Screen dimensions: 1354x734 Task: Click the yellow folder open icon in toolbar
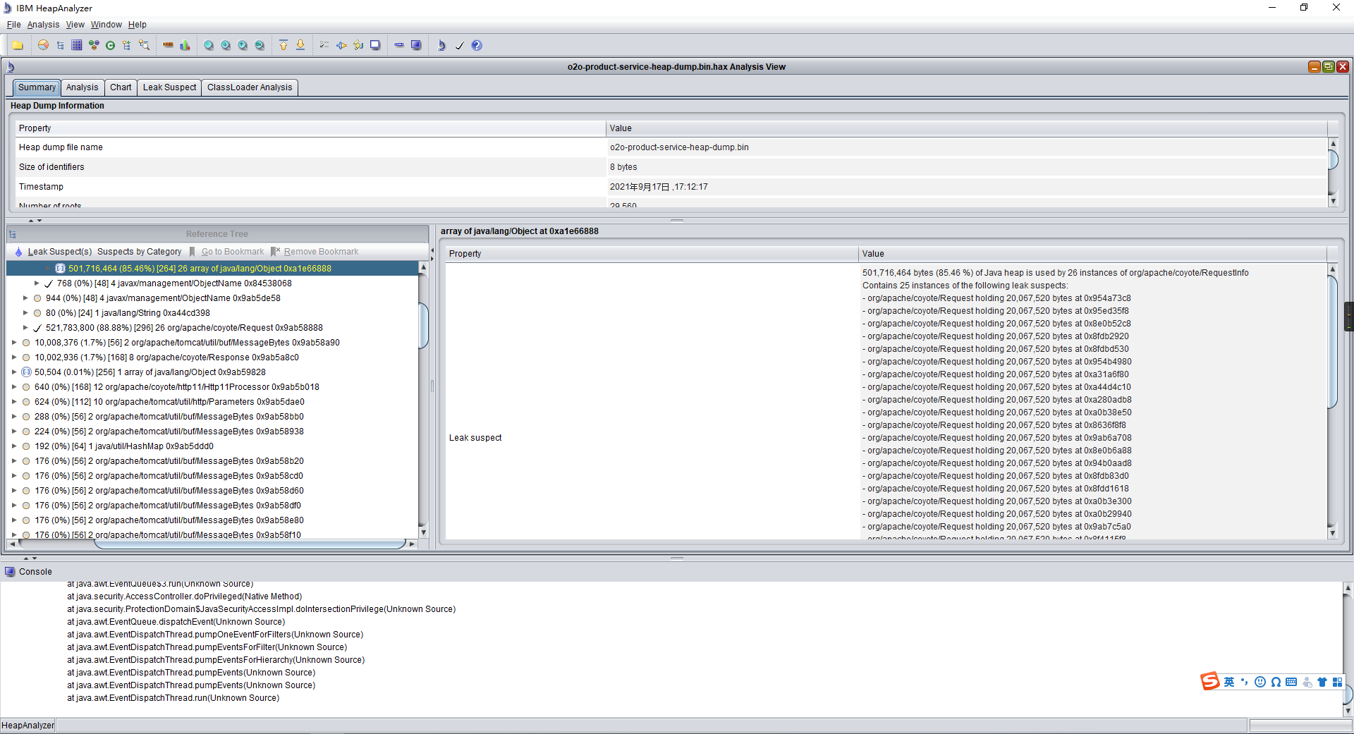point(18,45)
